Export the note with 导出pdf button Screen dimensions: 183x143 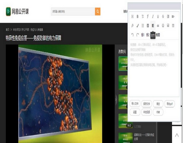pyautogui.click(x=169, y=103)
